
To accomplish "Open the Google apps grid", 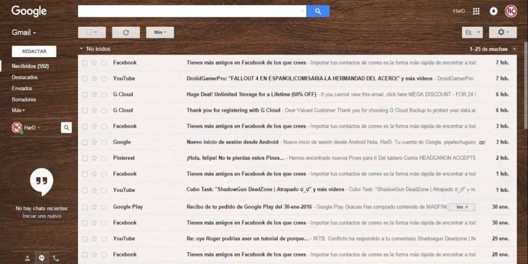I will coord(476,11).
